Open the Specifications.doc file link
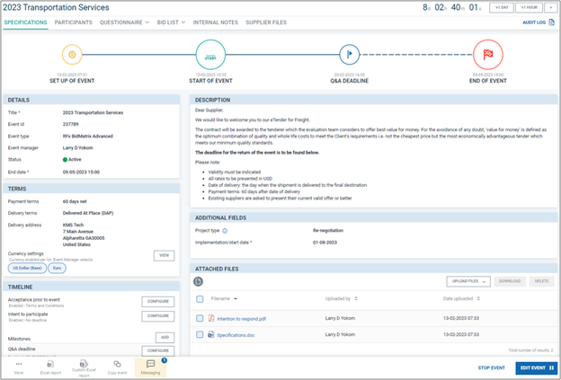The width and height of the screenshot is (561, 380). click(236, 335)
